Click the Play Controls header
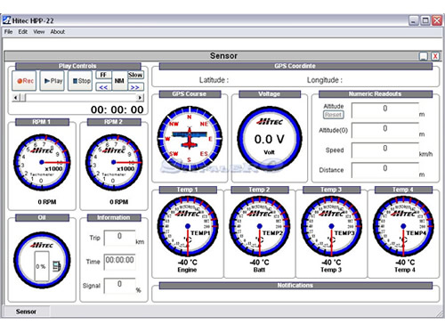Screen dimensions: 445x332 [77, 66]
